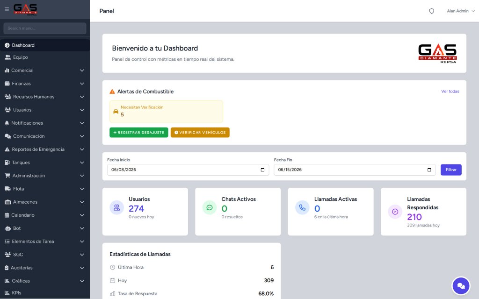Click the Dashboard gauge icon in sidebar

(7, 45)
